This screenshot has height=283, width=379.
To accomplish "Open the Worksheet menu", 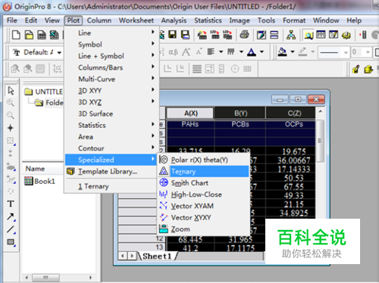I will click(x=136, y=20).
